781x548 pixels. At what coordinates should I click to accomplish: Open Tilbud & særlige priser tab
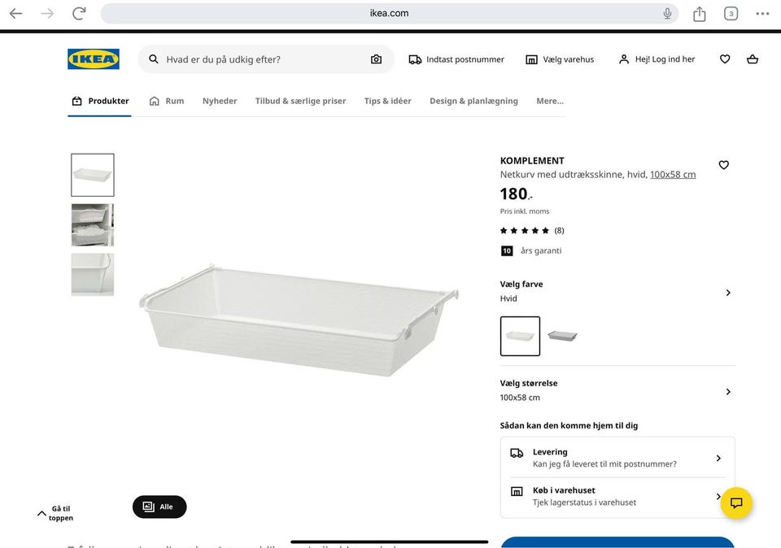(300, 101)
